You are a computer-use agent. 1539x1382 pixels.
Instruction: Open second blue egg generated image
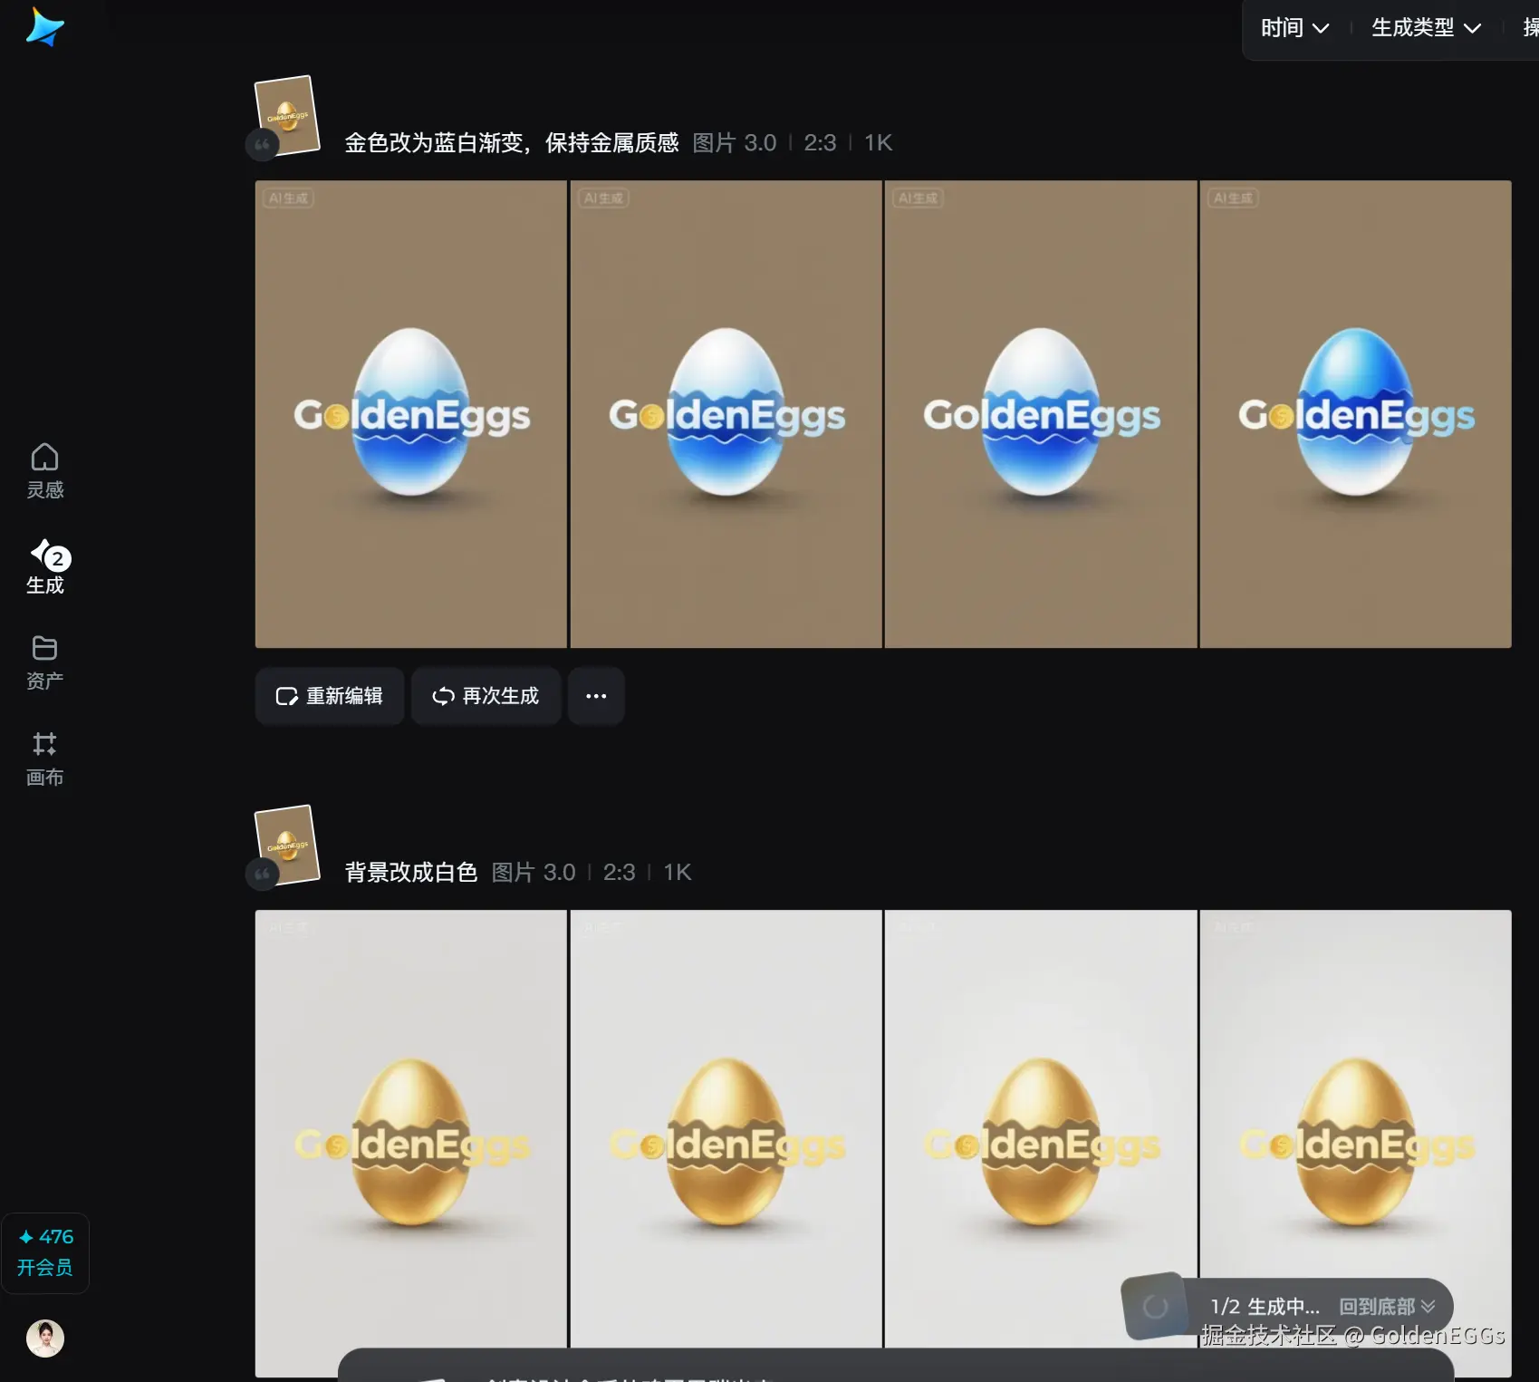pos(726,414)
